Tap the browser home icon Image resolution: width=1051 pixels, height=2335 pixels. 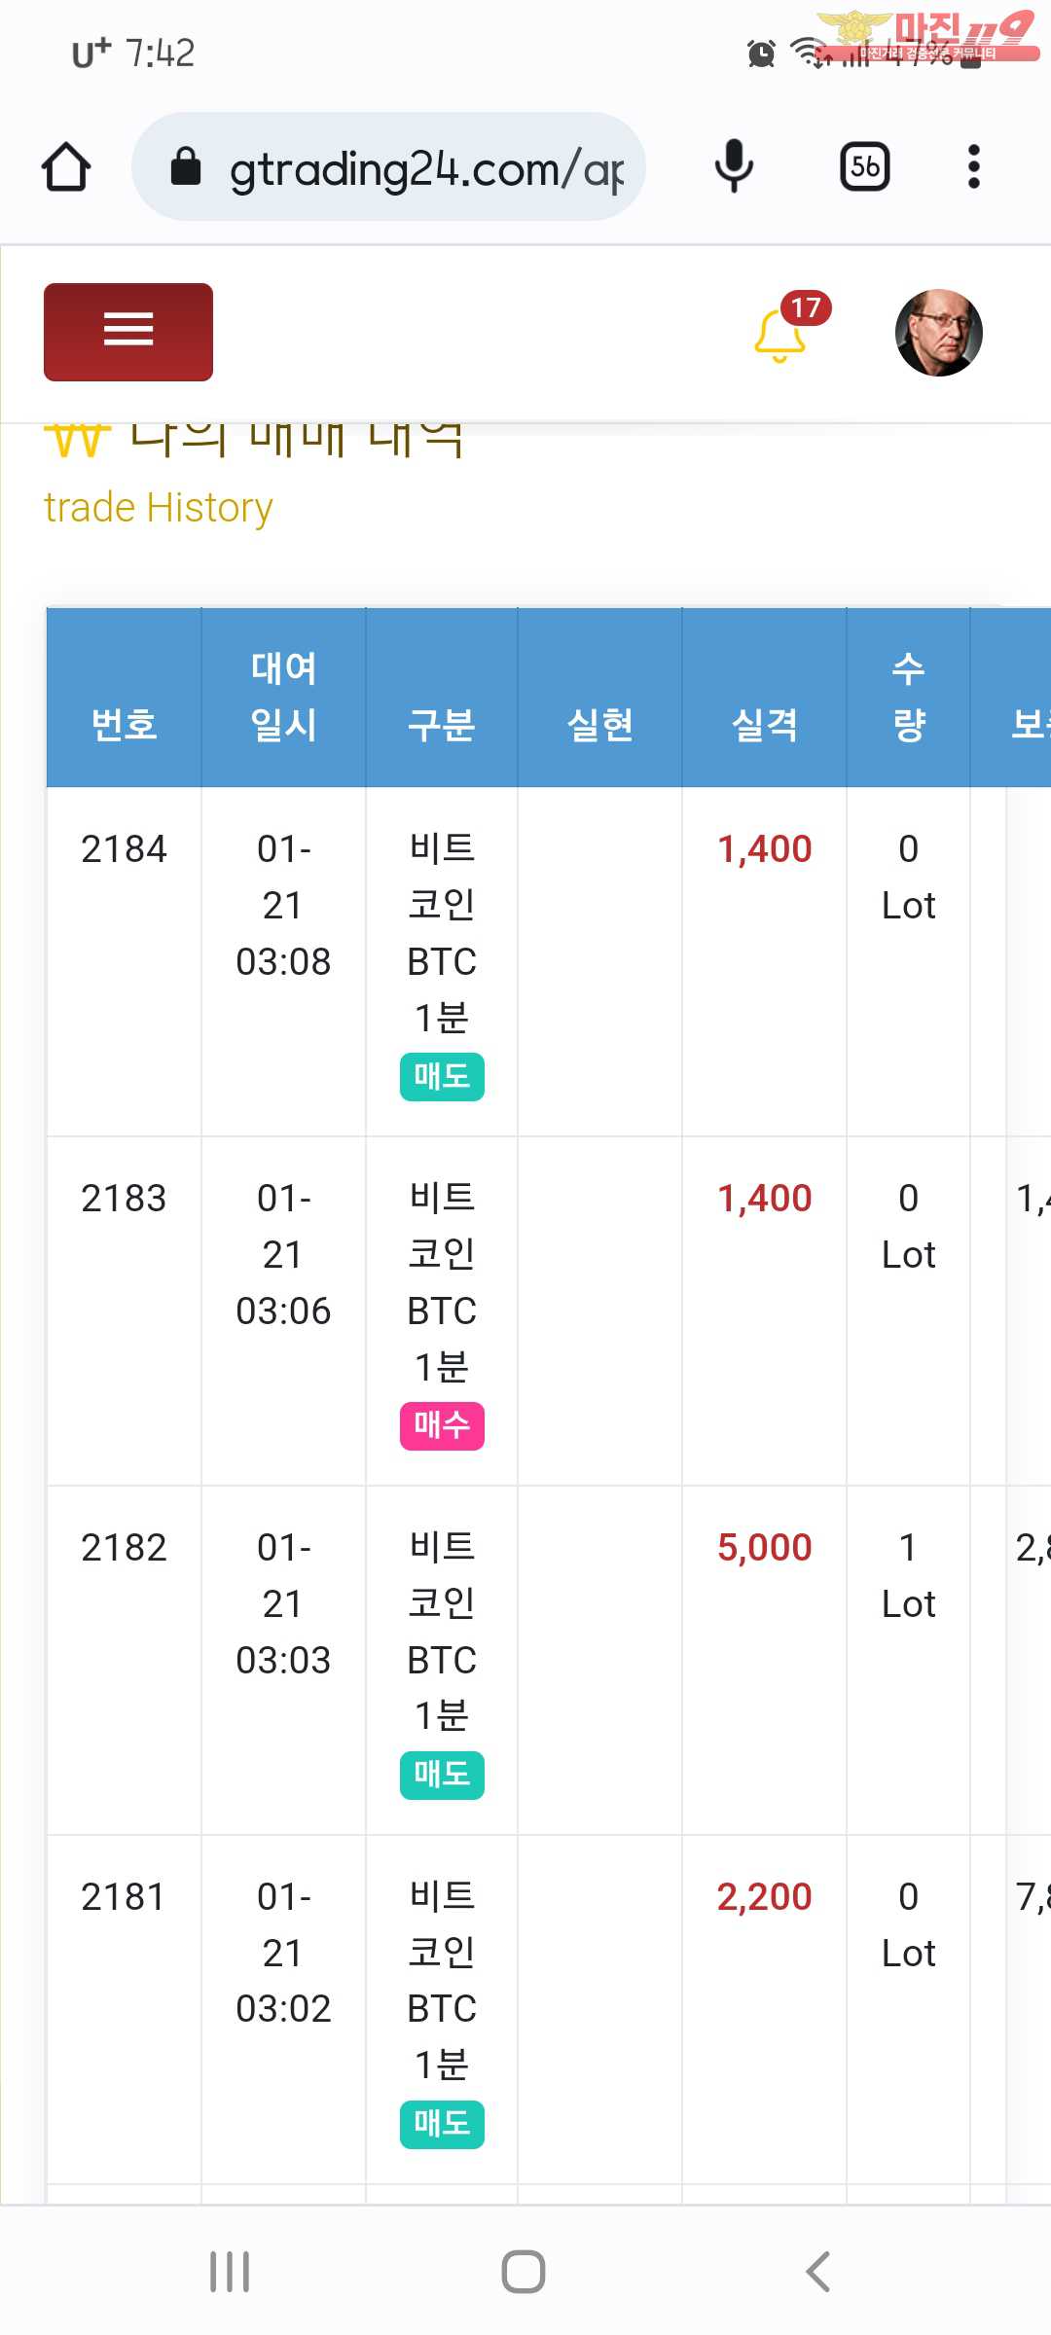point(66,167)
